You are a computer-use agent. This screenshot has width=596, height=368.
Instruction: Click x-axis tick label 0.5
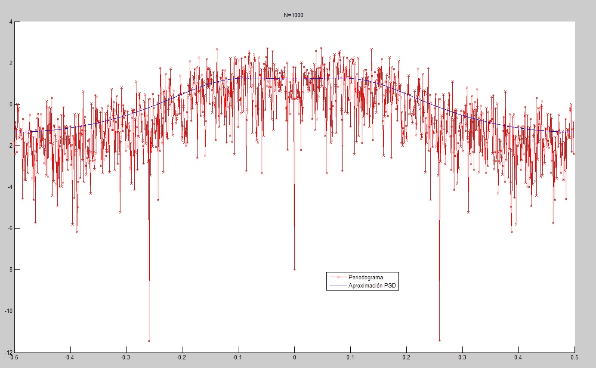[574, 357]
